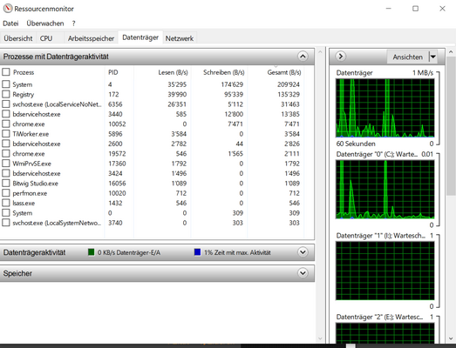This screenshot has height=348, width=456.
Task: Switch to the CPU tab
Action: (46, 38)
